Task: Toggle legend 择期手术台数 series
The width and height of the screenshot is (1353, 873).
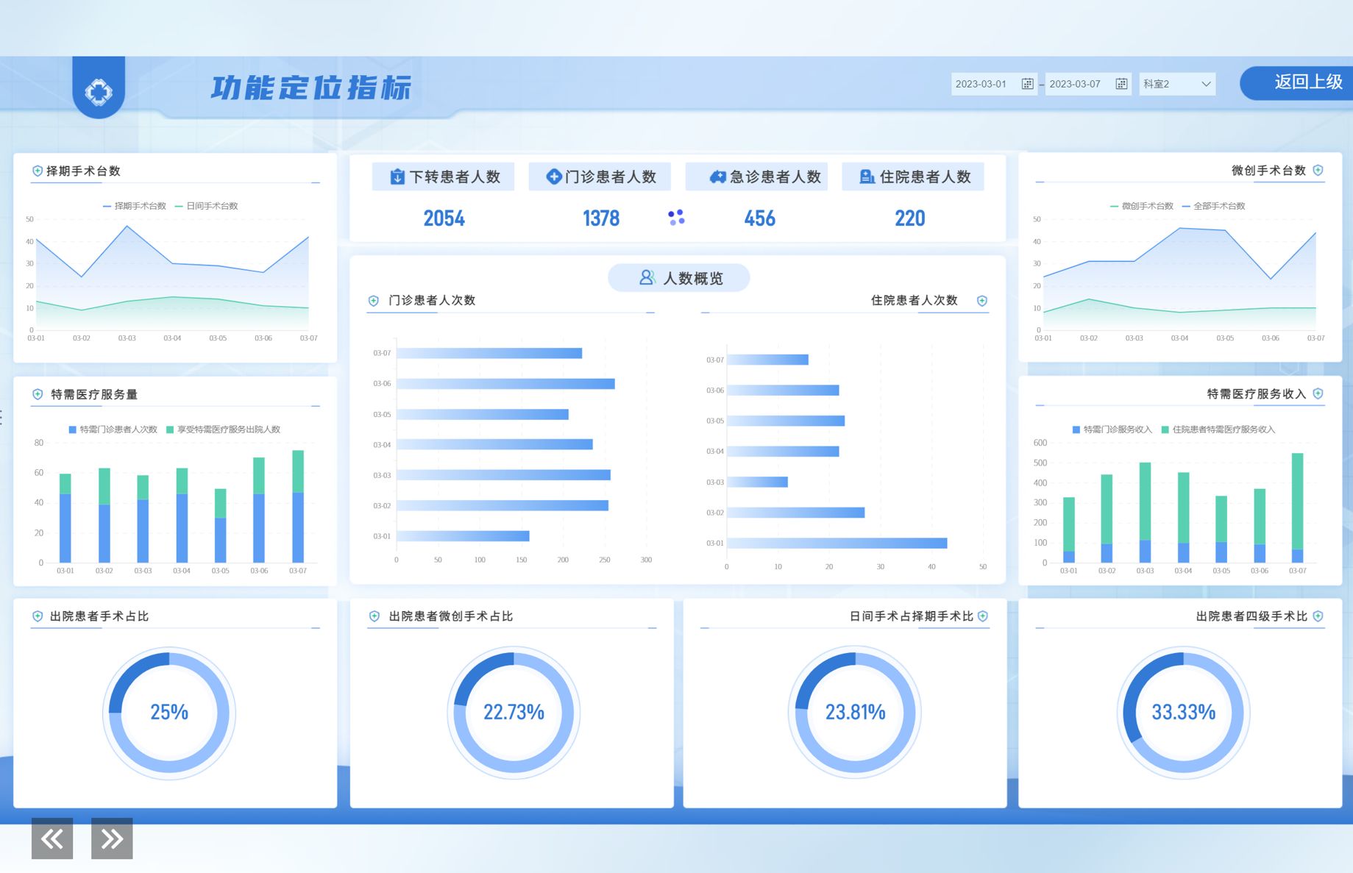Action: pos(135,206)
